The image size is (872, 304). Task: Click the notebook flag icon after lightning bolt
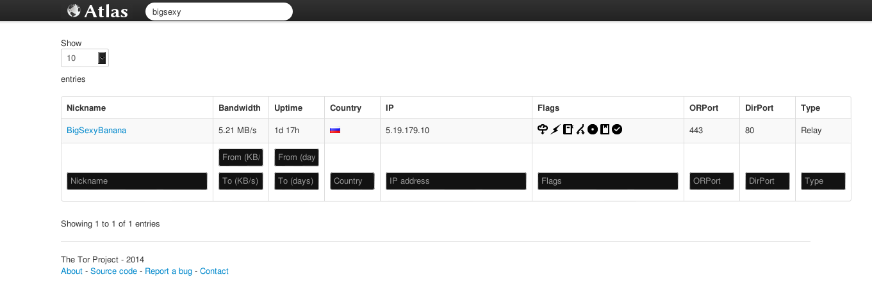(x=568, y=130)
